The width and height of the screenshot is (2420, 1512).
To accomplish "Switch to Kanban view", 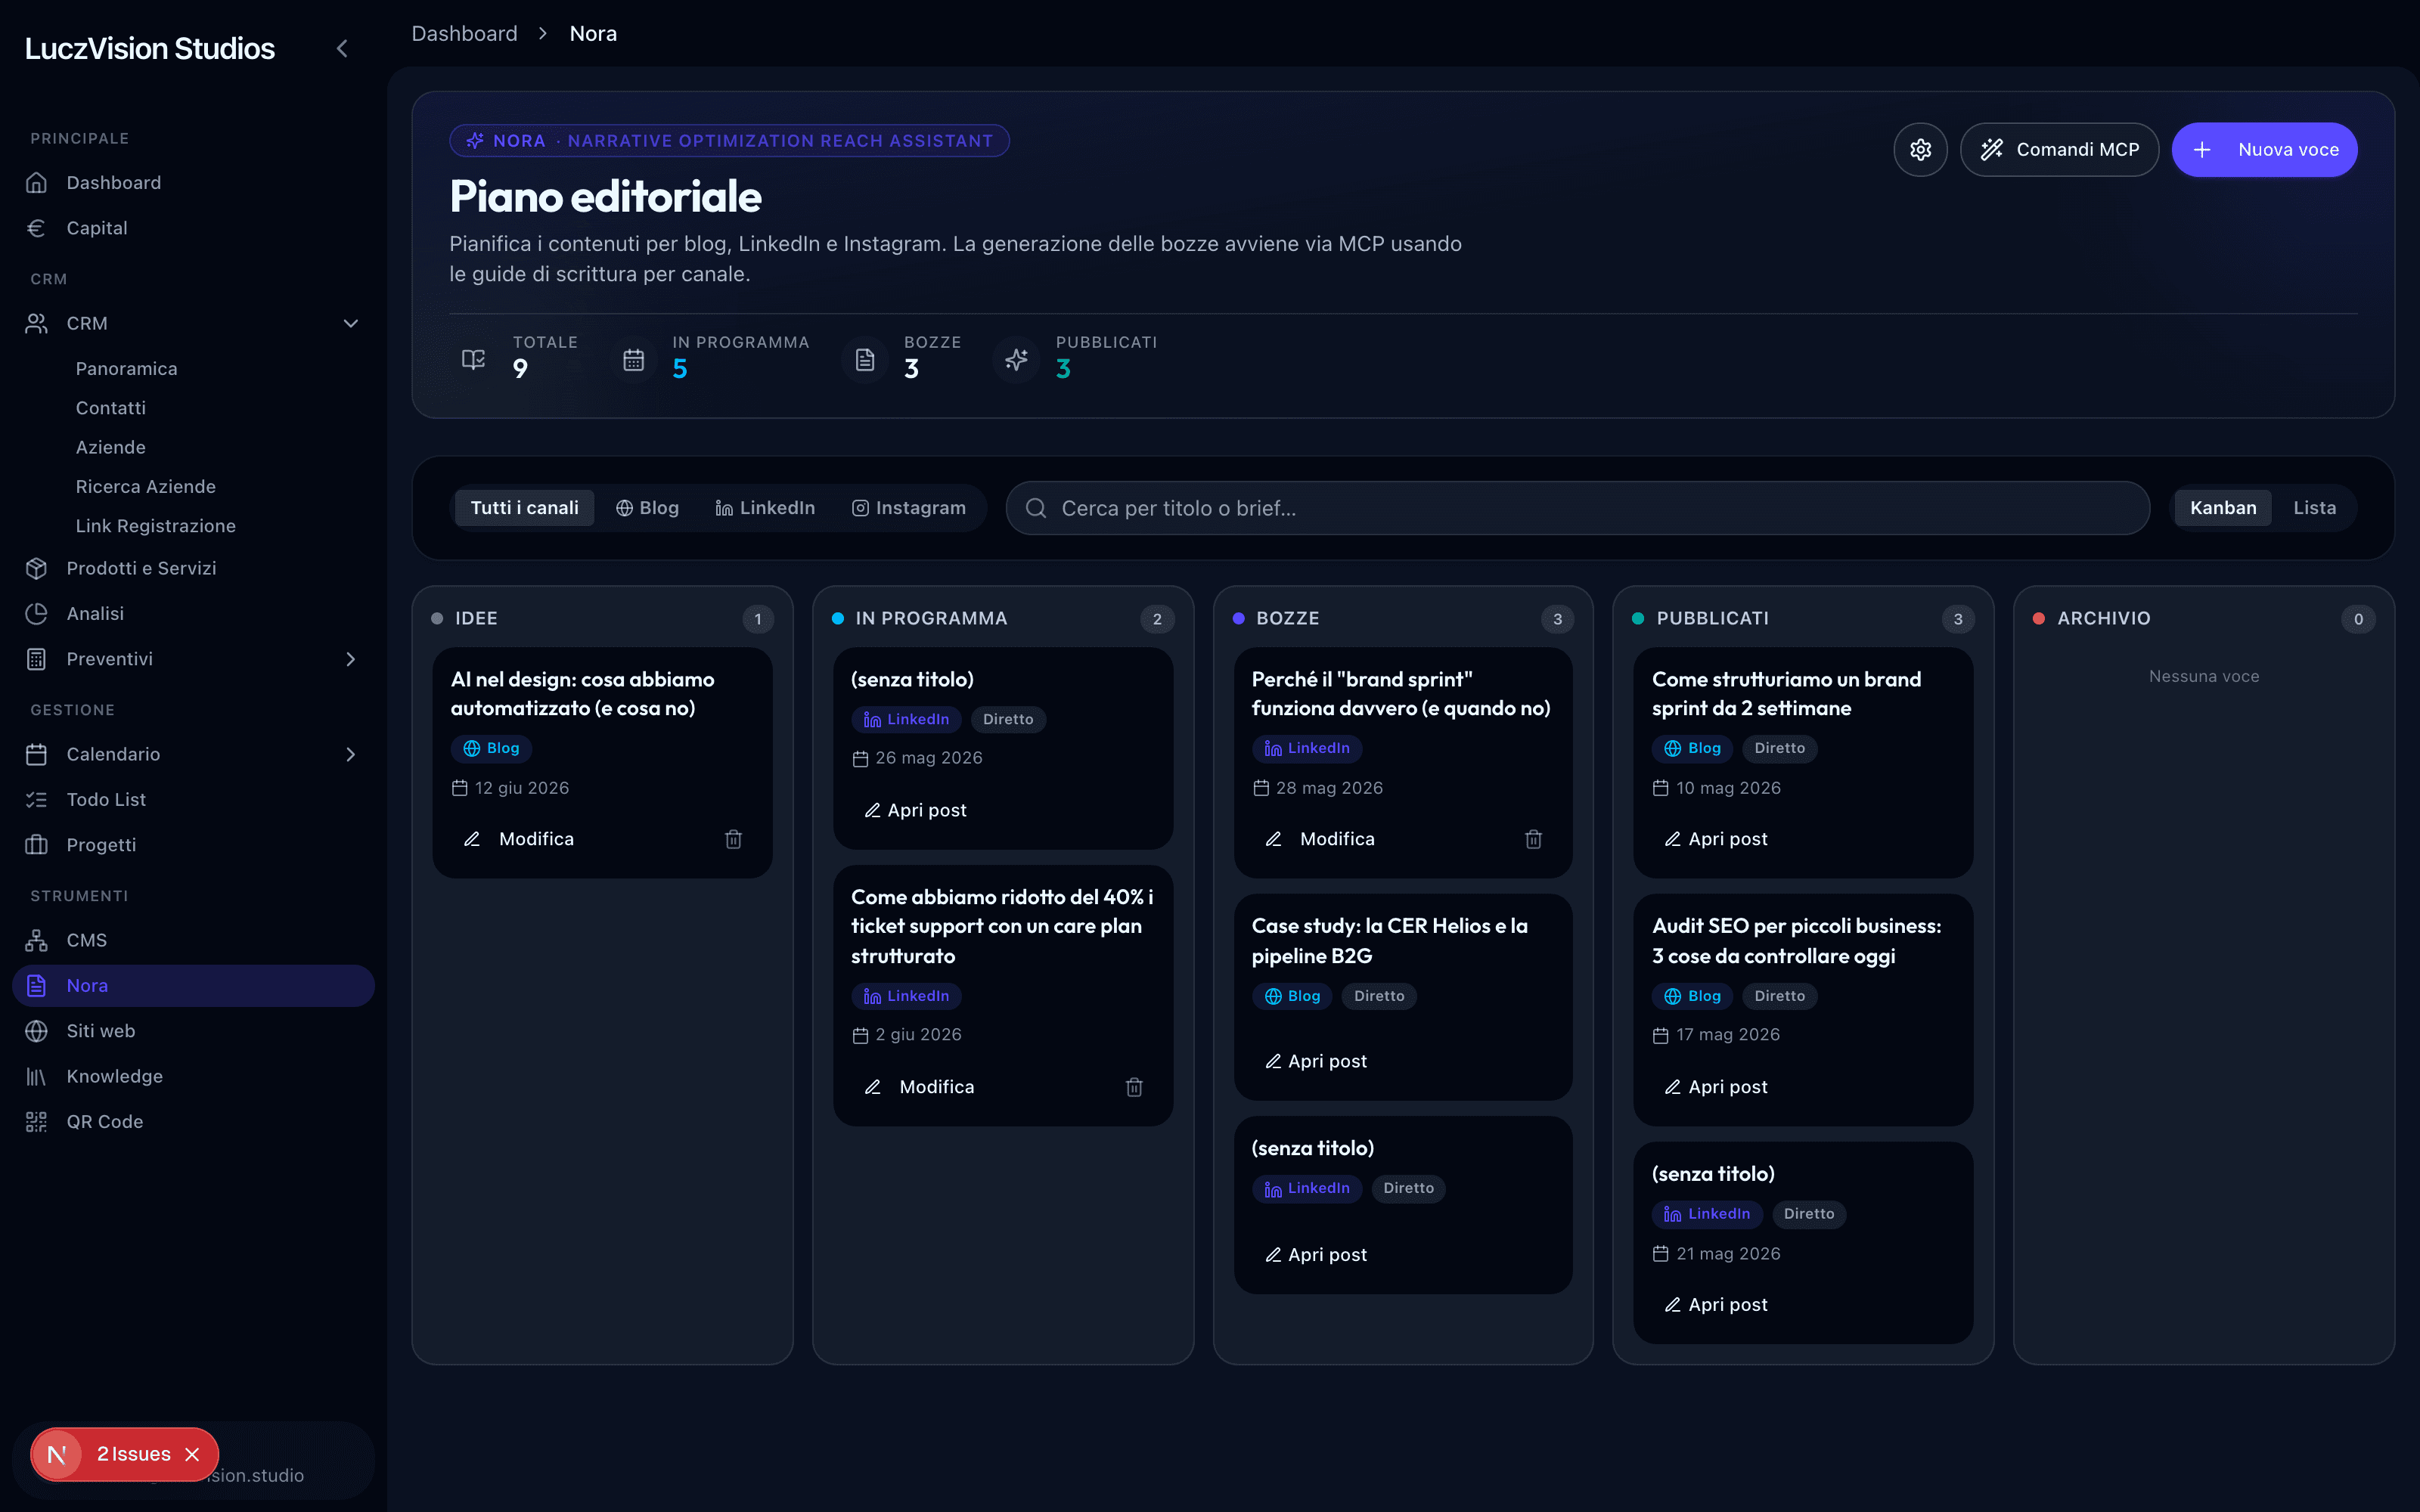I will (x=2223, y=508).
